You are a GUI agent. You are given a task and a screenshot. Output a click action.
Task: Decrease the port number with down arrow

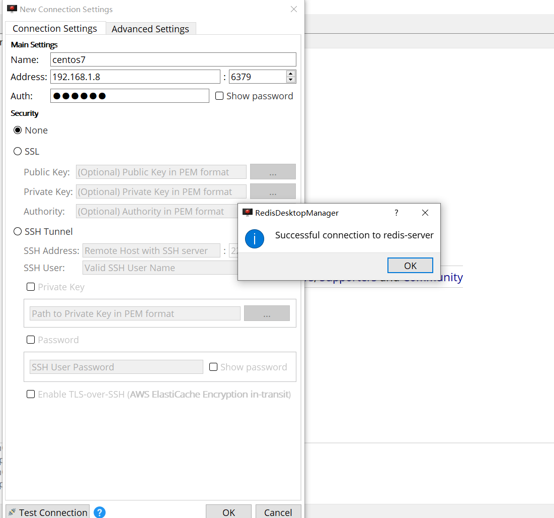pyautogui.click(x=290, y=80)
